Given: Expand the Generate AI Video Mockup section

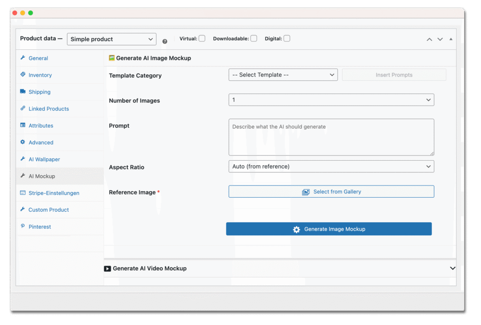Looking at the screenshot, I should tap(452, 268).
